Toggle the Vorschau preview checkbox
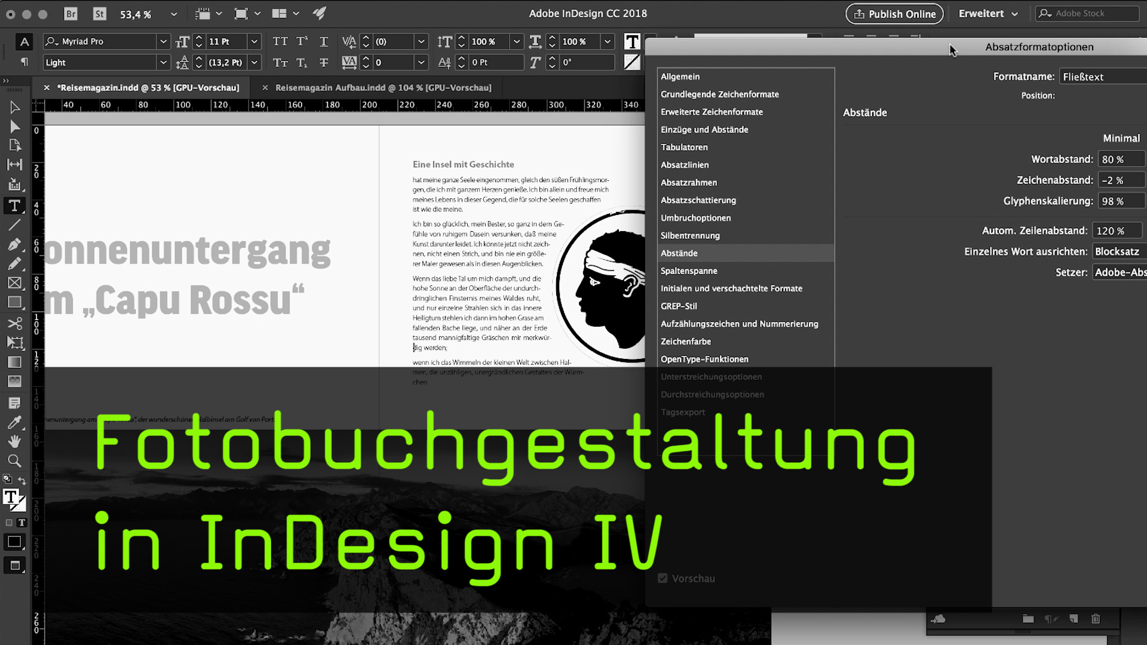 [x=663, y=578]
